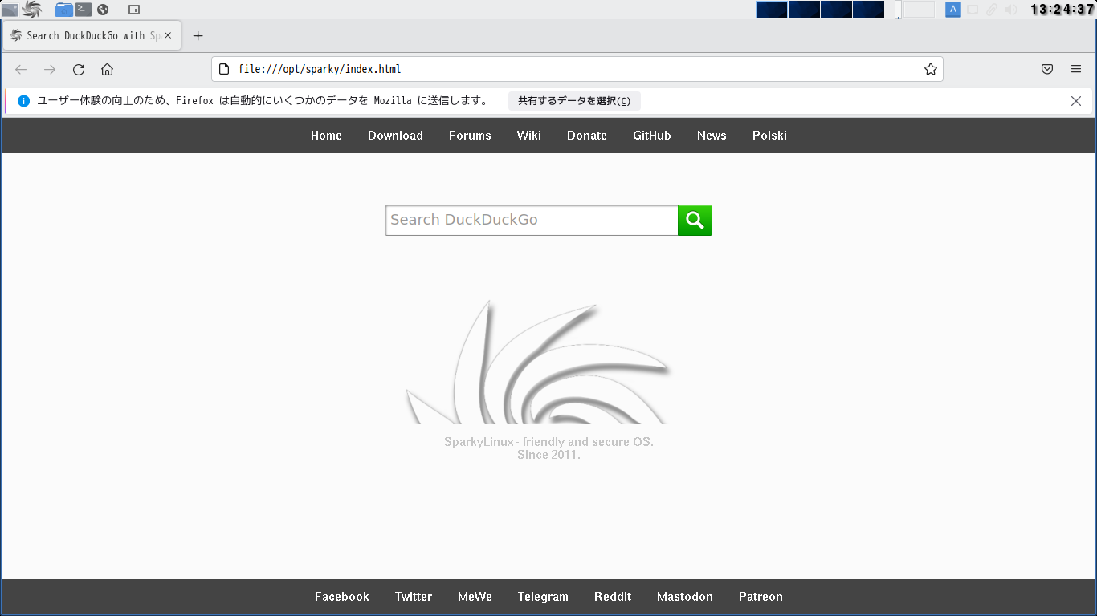The height and width of the screenshot is (616, 1097).
Task: Select the Search DuckDuckGo browser tab
Action: pyautogui.click(x=92, y=35)
